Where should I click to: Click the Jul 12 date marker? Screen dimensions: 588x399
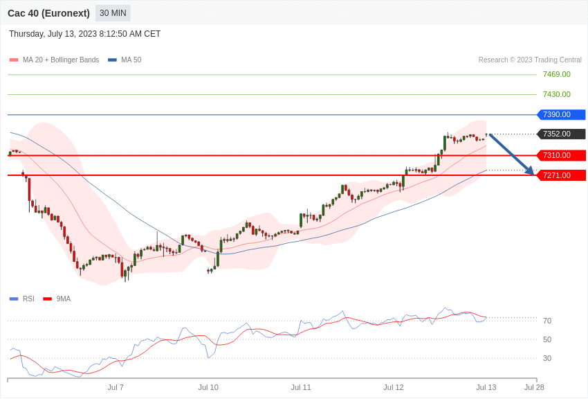(x=394, y=387)
